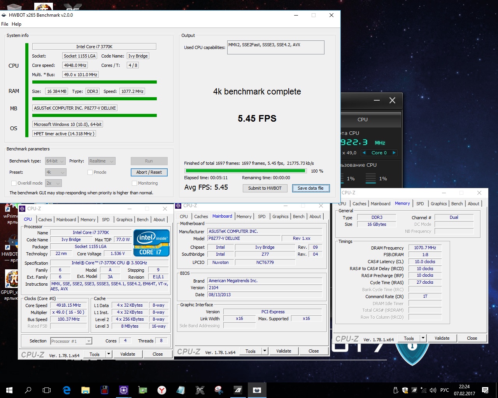Click the Abort / Reset button
This screenshot has width=498, height=398.
pos(149,172)
